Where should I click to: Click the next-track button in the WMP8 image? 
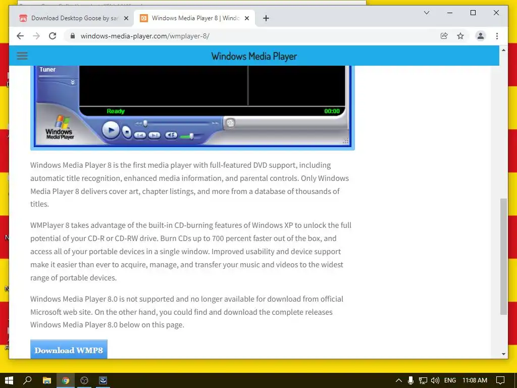click(154, 135)
